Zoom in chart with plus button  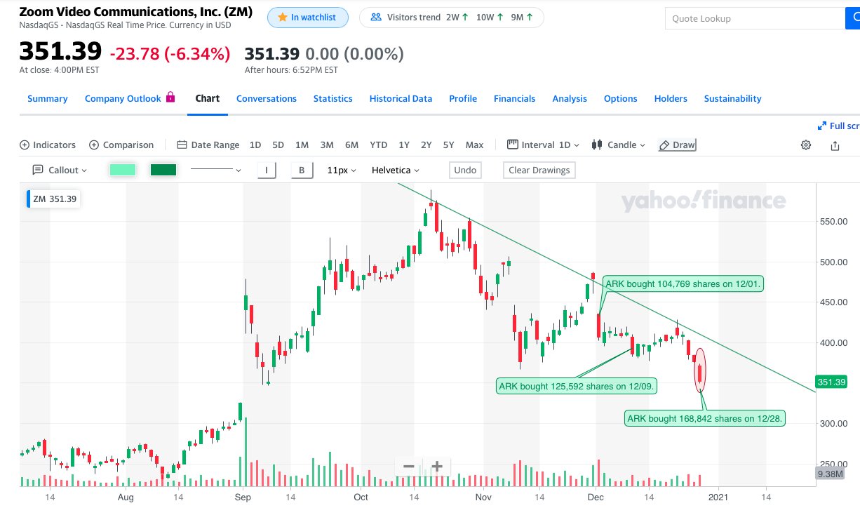pyautogui.click(x=436, y=466)
